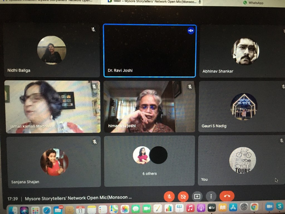This screenshot has height=214, width=285.
Task: Open Google Chrome from the dock
Action: coord(254,208)
